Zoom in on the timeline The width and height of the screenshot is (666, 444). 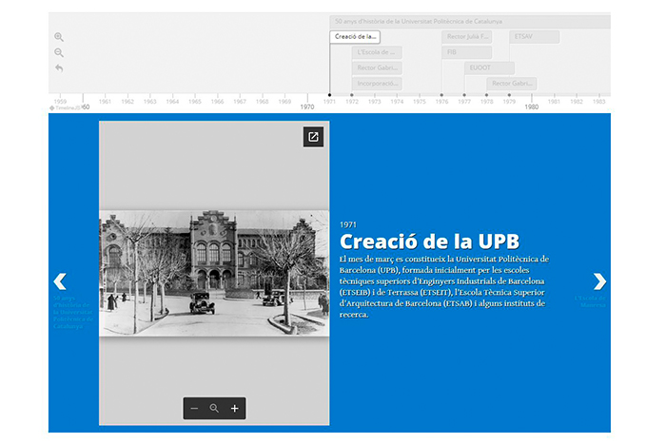click(59, 37)
